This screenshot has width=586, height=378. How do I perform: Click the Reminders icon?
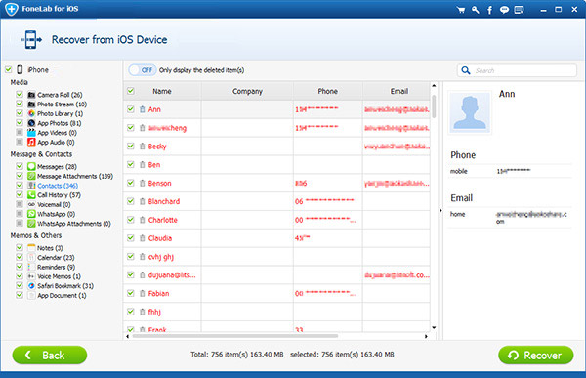(31, 267)
